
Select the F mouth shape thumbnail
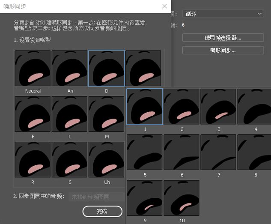pos(33,114)
